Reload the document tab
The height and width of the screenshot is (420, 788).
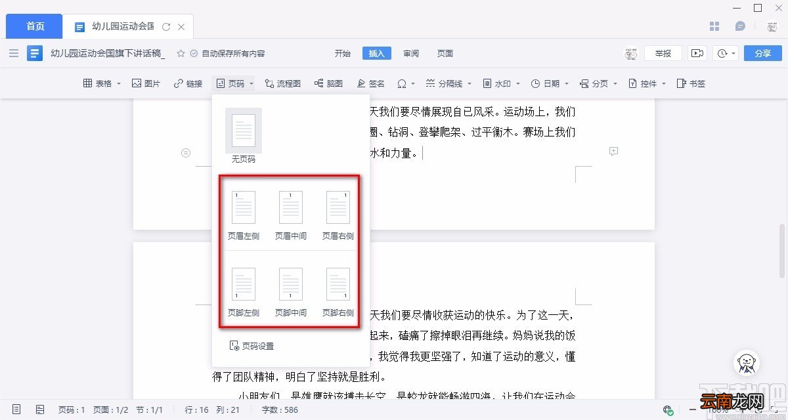coord(166,27)
